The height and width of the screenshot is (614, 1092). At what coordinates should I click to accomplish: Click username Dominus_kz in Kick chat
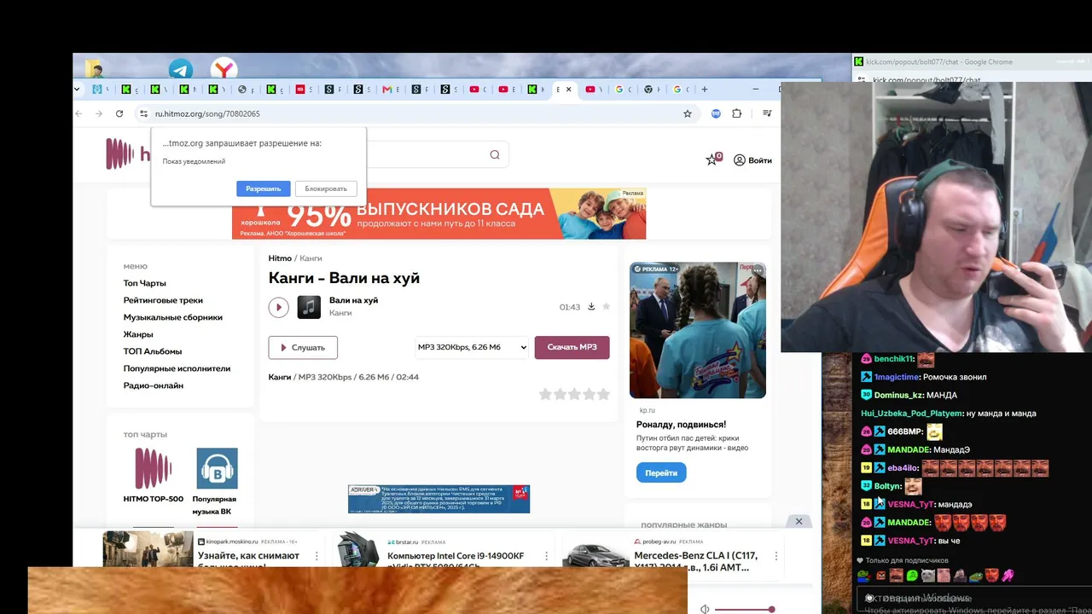click(898, 395)
